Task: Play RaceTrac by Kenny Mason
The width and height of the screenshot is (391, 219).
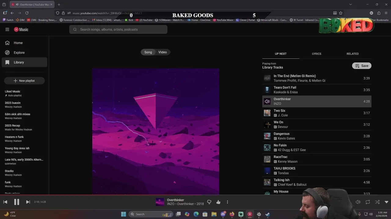Action: [x=317, y=159]
